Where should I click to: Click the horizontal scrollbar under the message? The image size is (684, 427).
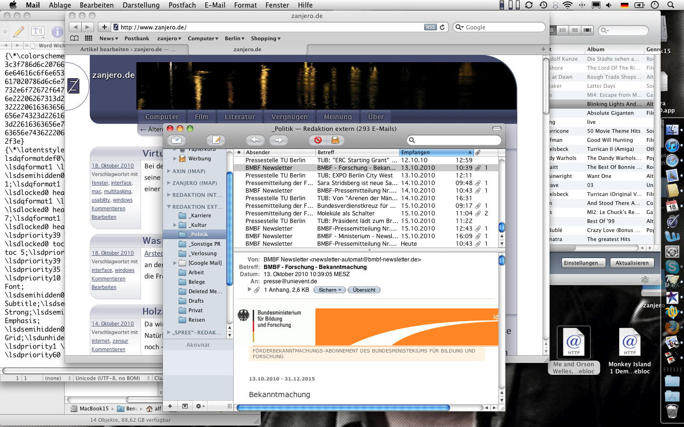click(343, 408)
